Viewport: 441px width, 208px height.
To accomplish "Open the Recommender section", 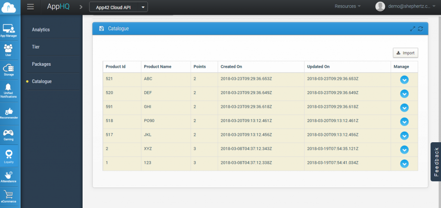I will click(9, 113).
